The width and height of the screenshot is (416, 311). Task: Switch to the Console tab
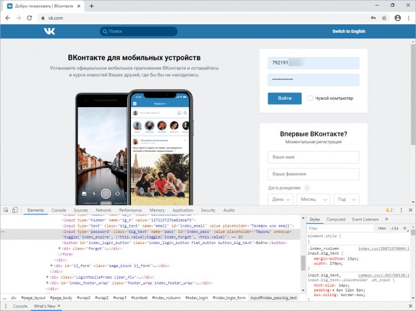coord(58,210)
